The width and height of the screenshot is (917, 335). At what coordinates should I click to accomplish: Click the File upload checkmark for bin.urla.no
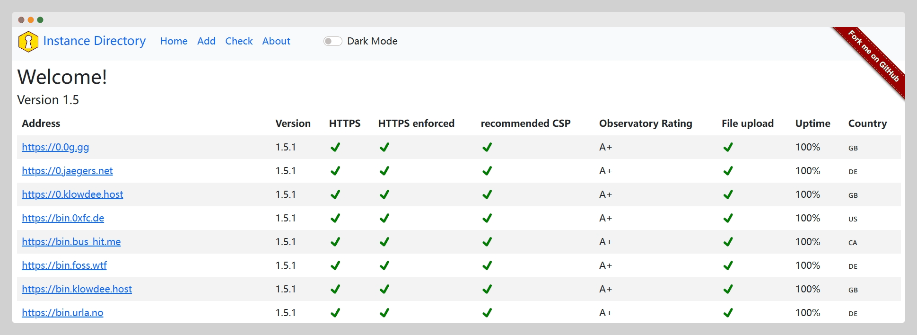pyautogui.click(x=728, y=313)
